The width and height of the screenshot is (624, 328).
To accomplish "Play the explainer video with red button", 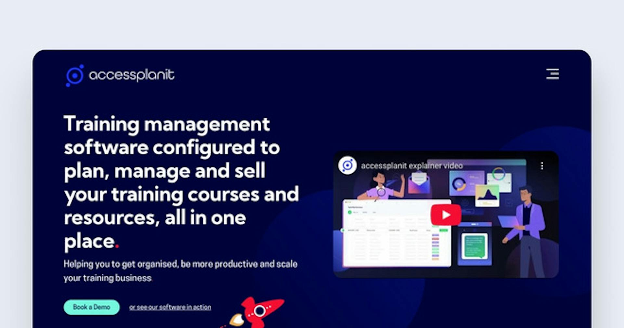I will 446,215.
